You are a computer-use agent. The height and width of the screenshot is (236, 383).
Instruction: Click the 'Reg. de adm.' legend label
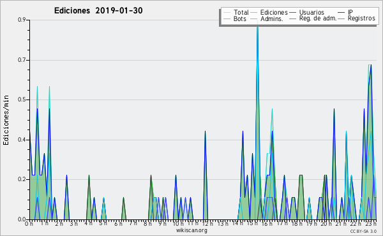(318, 18)
